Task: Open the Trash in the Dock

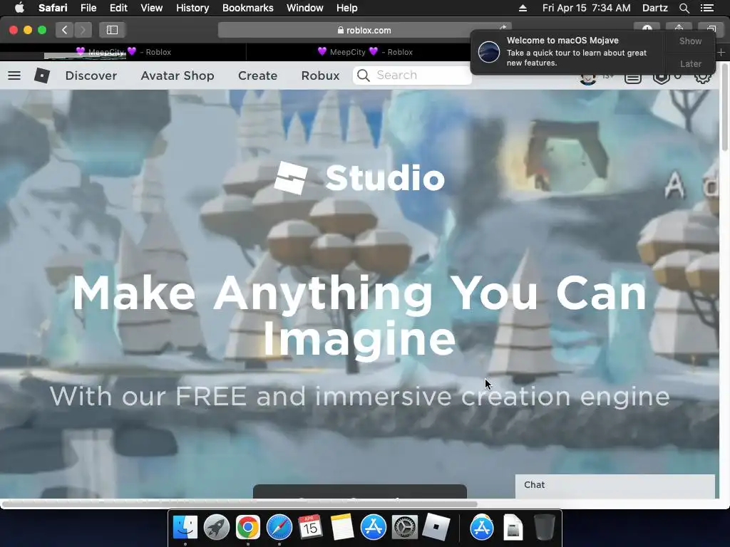Action: [x=544, y=527]
